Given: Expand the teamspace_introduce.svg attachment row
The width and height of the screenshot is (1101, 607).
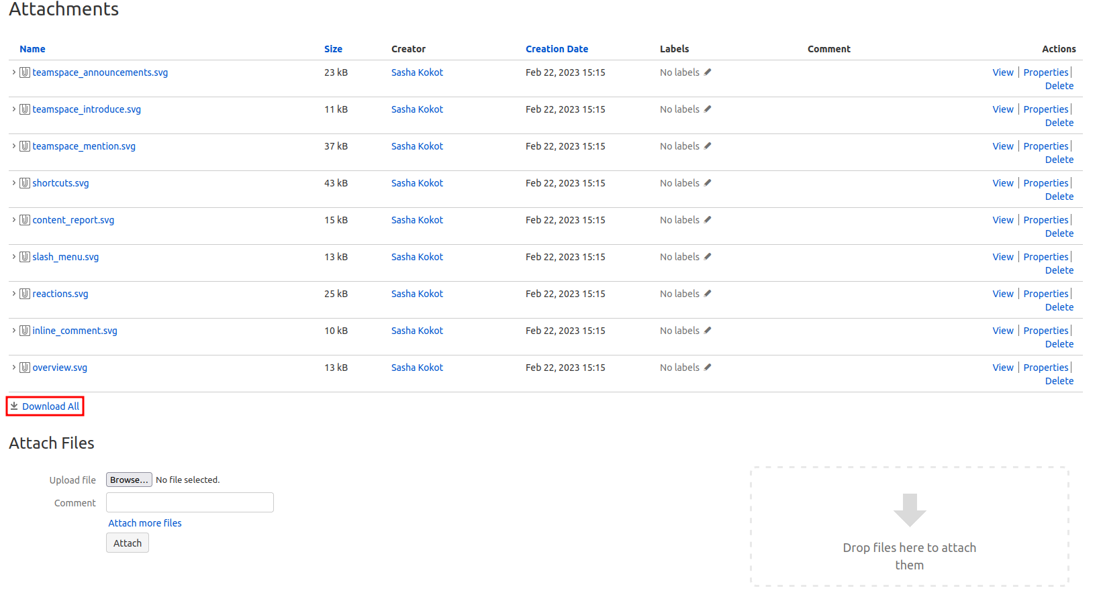Looking at the screenshot, I should (13, 109).
